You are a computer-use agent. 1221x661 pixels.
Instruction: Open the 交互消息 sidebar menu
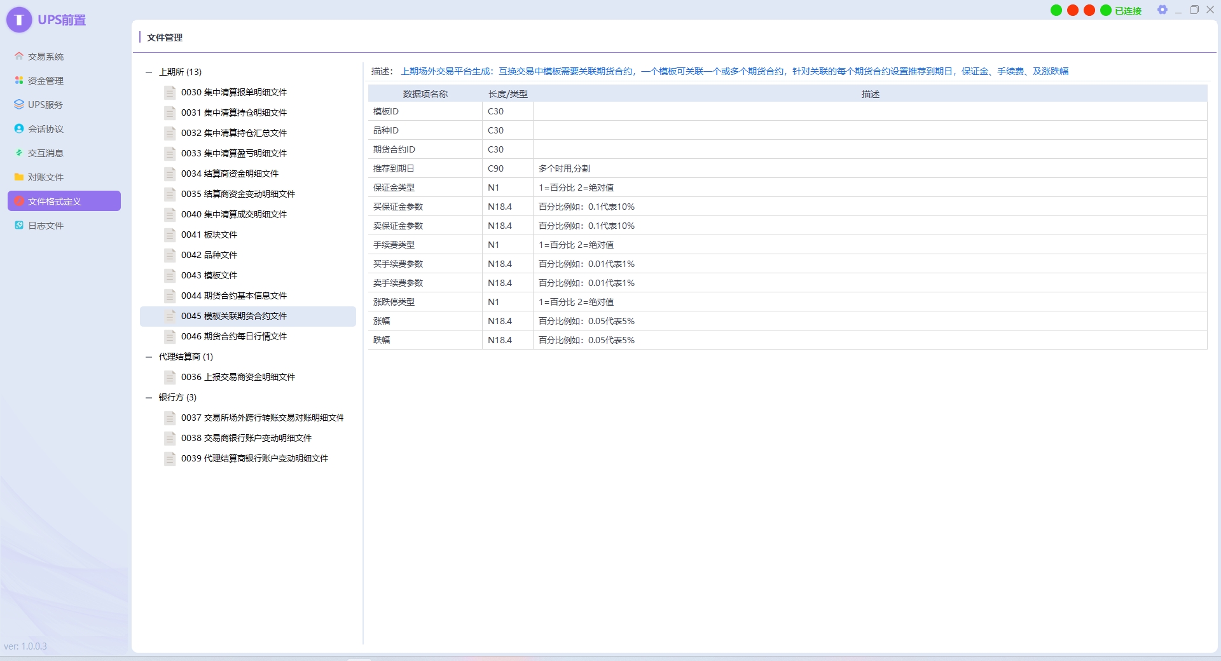(64, 153)
